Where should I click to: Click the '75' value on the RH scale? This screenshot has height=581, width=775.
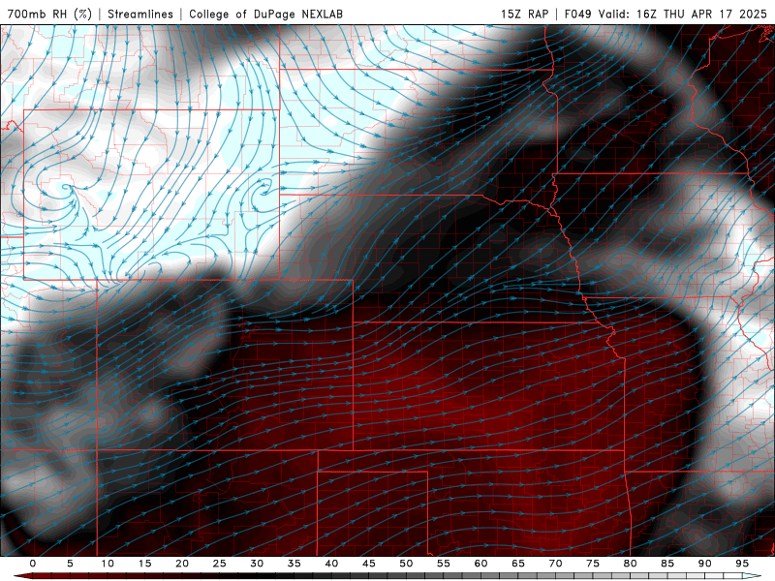(593, 564)
